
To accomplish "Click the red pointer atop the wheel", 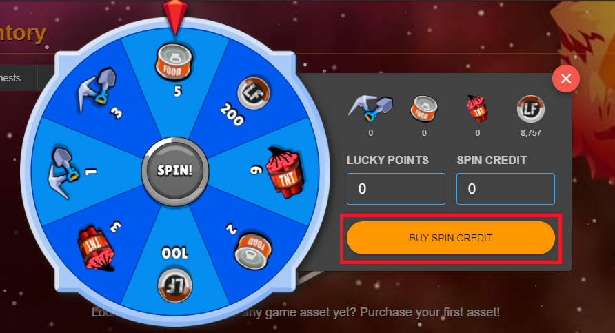I will [175, 17].
